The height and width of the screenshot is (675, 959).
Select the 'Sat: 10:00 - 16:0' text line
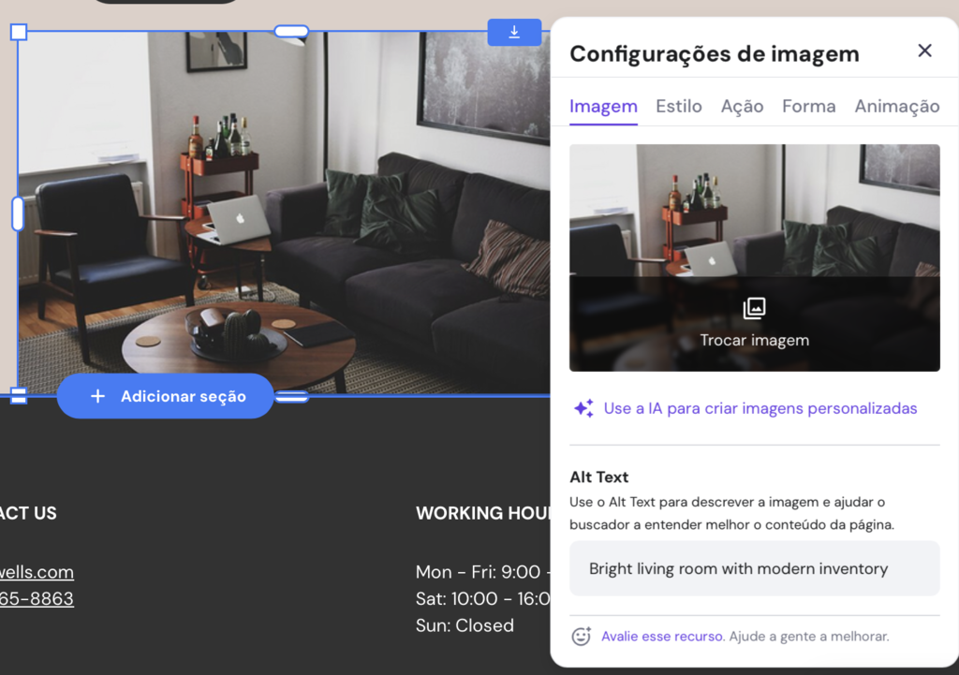point(482,598)
